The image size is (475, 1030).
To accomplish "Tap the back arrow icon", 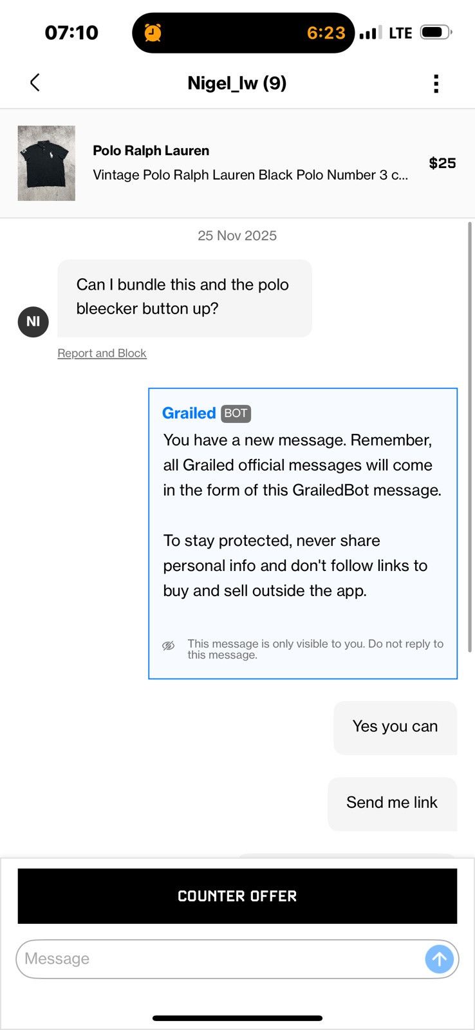I will (x=35, y=82).
